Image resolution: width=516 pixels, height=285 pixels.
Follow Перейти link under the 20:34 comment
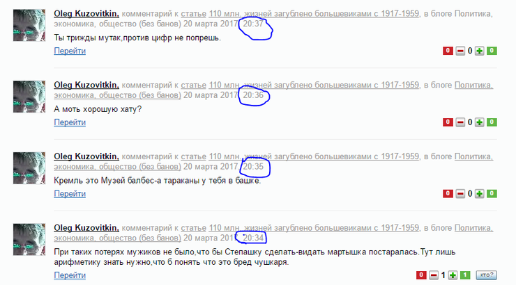point(70,275)
